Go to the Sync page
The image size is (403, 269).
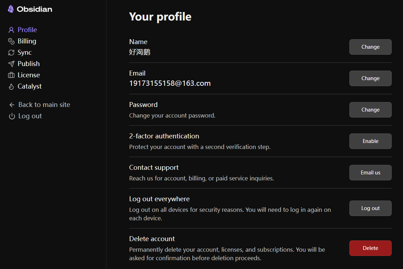click(x=25, y=53)
